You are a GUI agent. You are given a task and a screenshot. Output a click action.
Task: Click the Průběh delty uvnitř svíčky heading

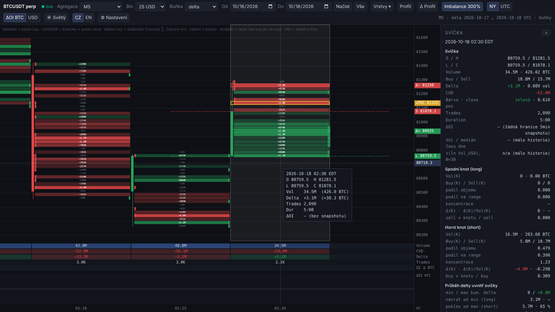pos(471,286)
